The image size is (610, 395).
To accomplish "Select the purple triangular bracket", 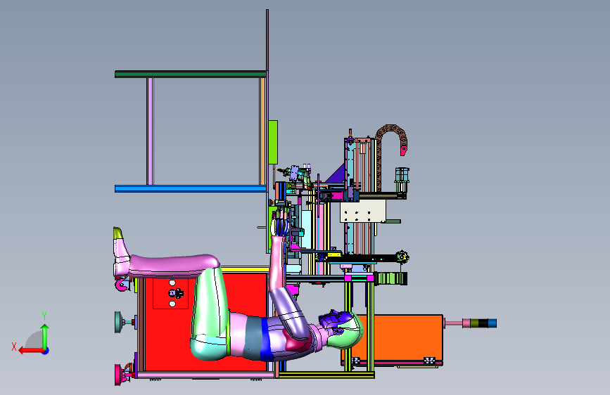I will pos(336,174).
